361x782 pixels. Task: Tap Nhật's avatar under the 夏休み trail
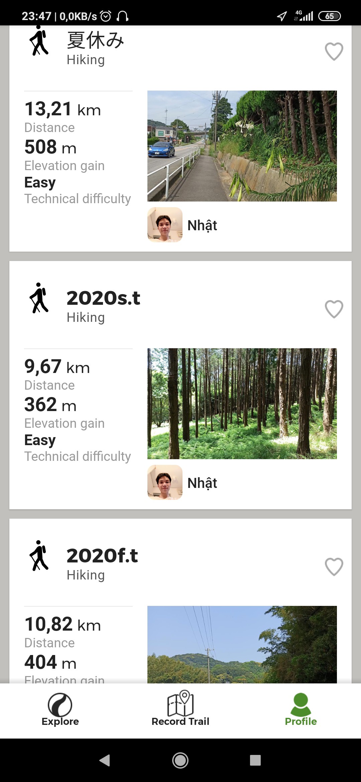point(165,225)
